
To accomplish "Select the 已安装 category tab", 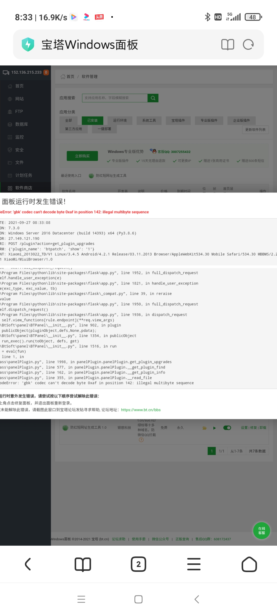I will 93,120.
